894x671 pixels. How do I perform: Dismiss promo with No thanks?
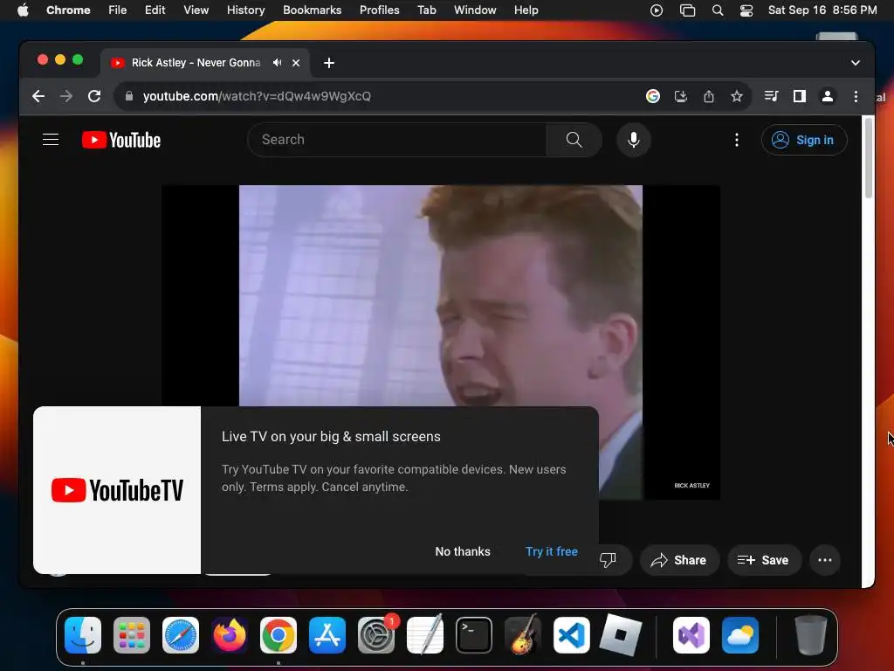point(463,551)
